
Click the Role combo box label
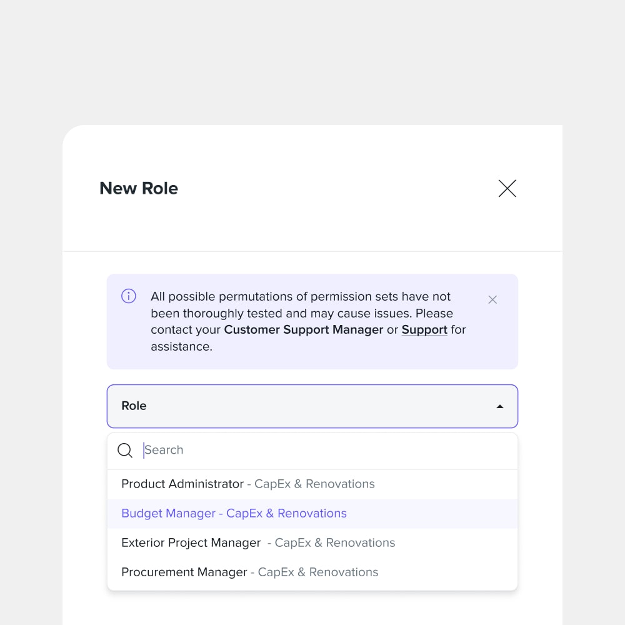(134, 406)
